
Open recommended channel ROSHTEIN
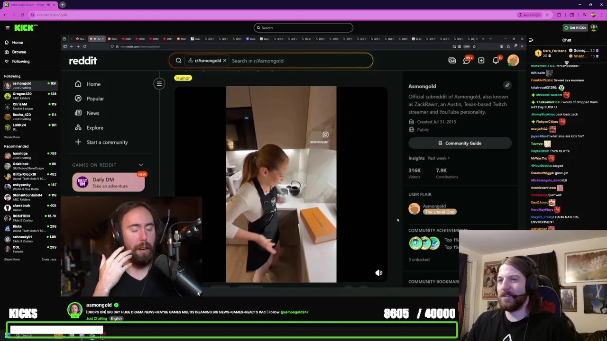click(30, 218)
